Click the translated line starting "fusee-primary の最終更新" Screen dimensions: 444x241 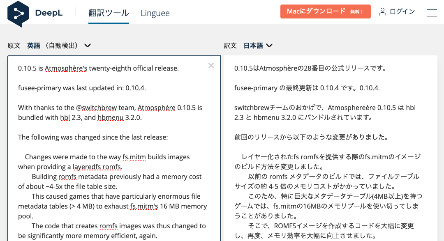click(307, 88)
